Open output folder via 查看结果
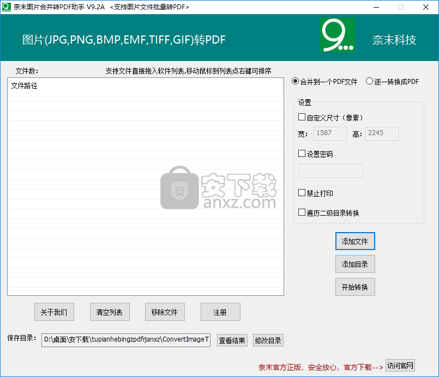 (x=232, y=340)
